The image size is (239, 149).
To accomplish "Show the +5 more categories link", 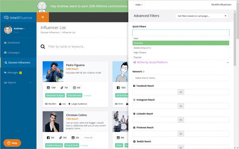I will pos(87,96).
